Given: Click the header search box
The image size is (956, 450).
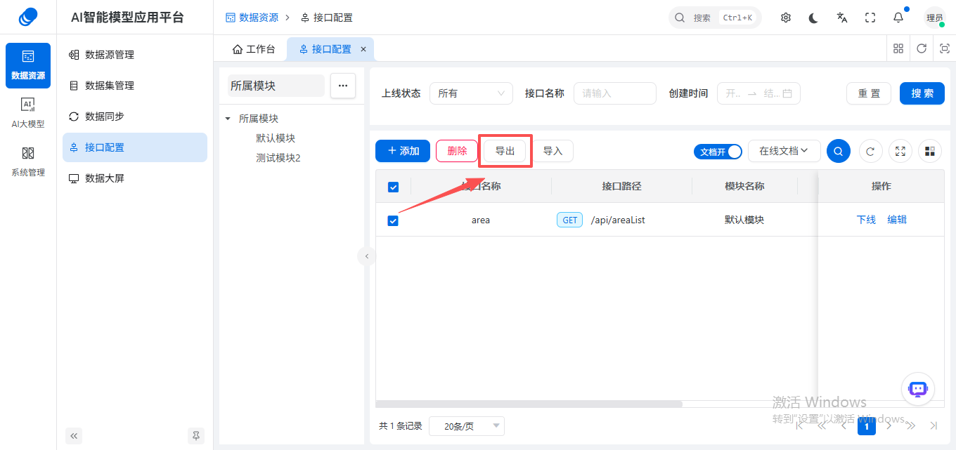Looking at the screenshot, I should pos(715,18).
